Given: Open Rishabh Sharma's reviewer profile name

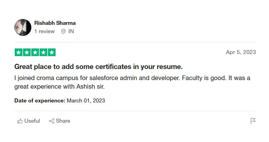Looking at the screenshot, I should click(x=55, y=23).
